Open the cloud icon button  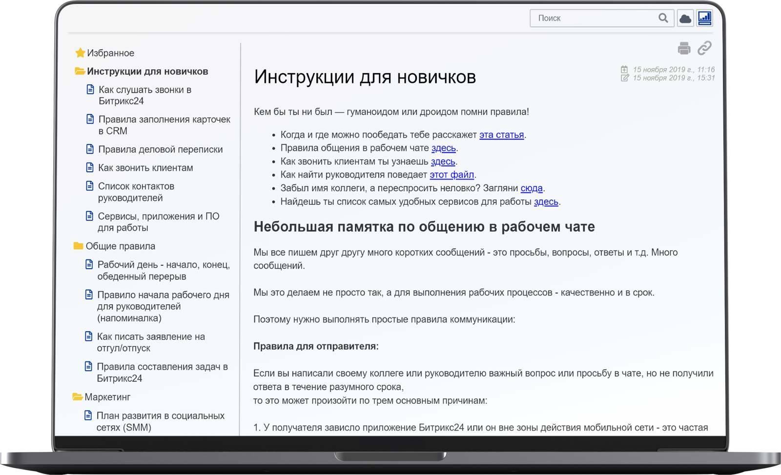click(685, 19)
